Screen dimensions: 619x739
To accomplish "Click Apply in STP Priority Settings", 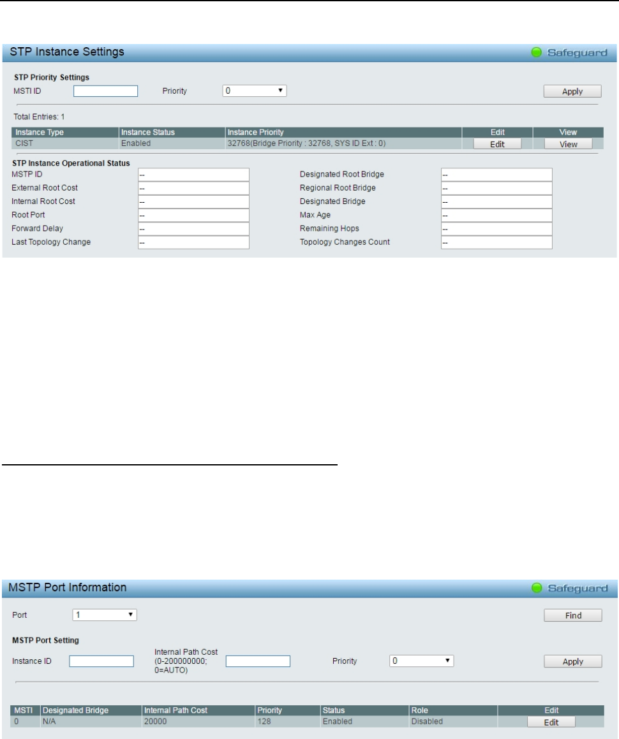I will [572, 91].
